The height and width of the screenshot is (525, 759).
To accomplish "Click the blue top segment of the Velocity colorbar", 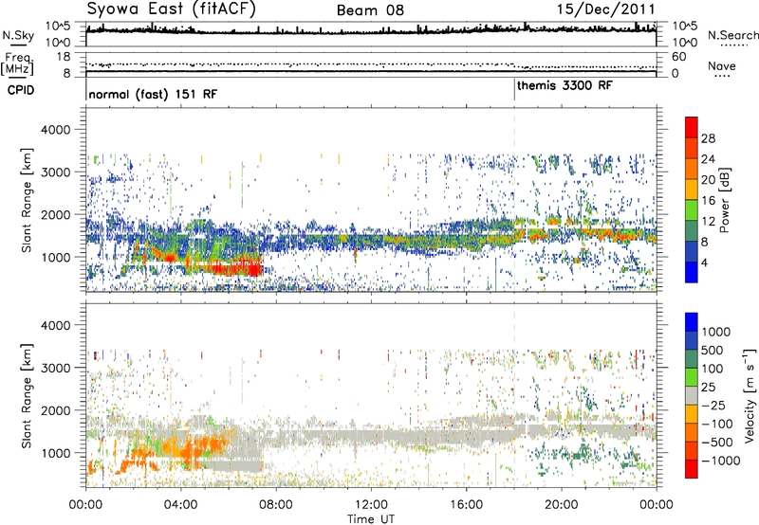I will point(692,322).
